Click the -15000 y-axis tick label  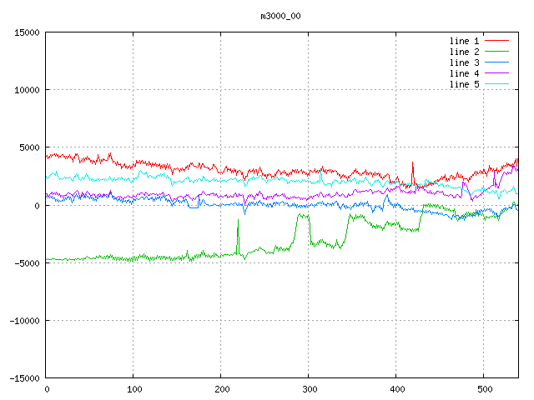(23, 378)
